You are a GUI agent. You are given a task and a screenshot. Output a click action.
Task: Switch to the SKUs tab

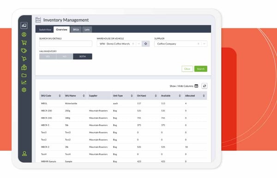(76, 30)
